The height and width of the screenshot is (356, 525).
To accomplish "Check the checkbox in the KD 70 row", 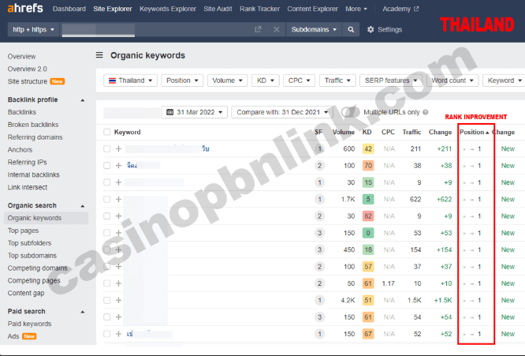I will 106,166.
